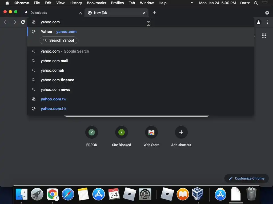The width and height of the screenshot is (273, 204).
Task: Open VirtualBox from the Dock
Action: coord(198,194)
